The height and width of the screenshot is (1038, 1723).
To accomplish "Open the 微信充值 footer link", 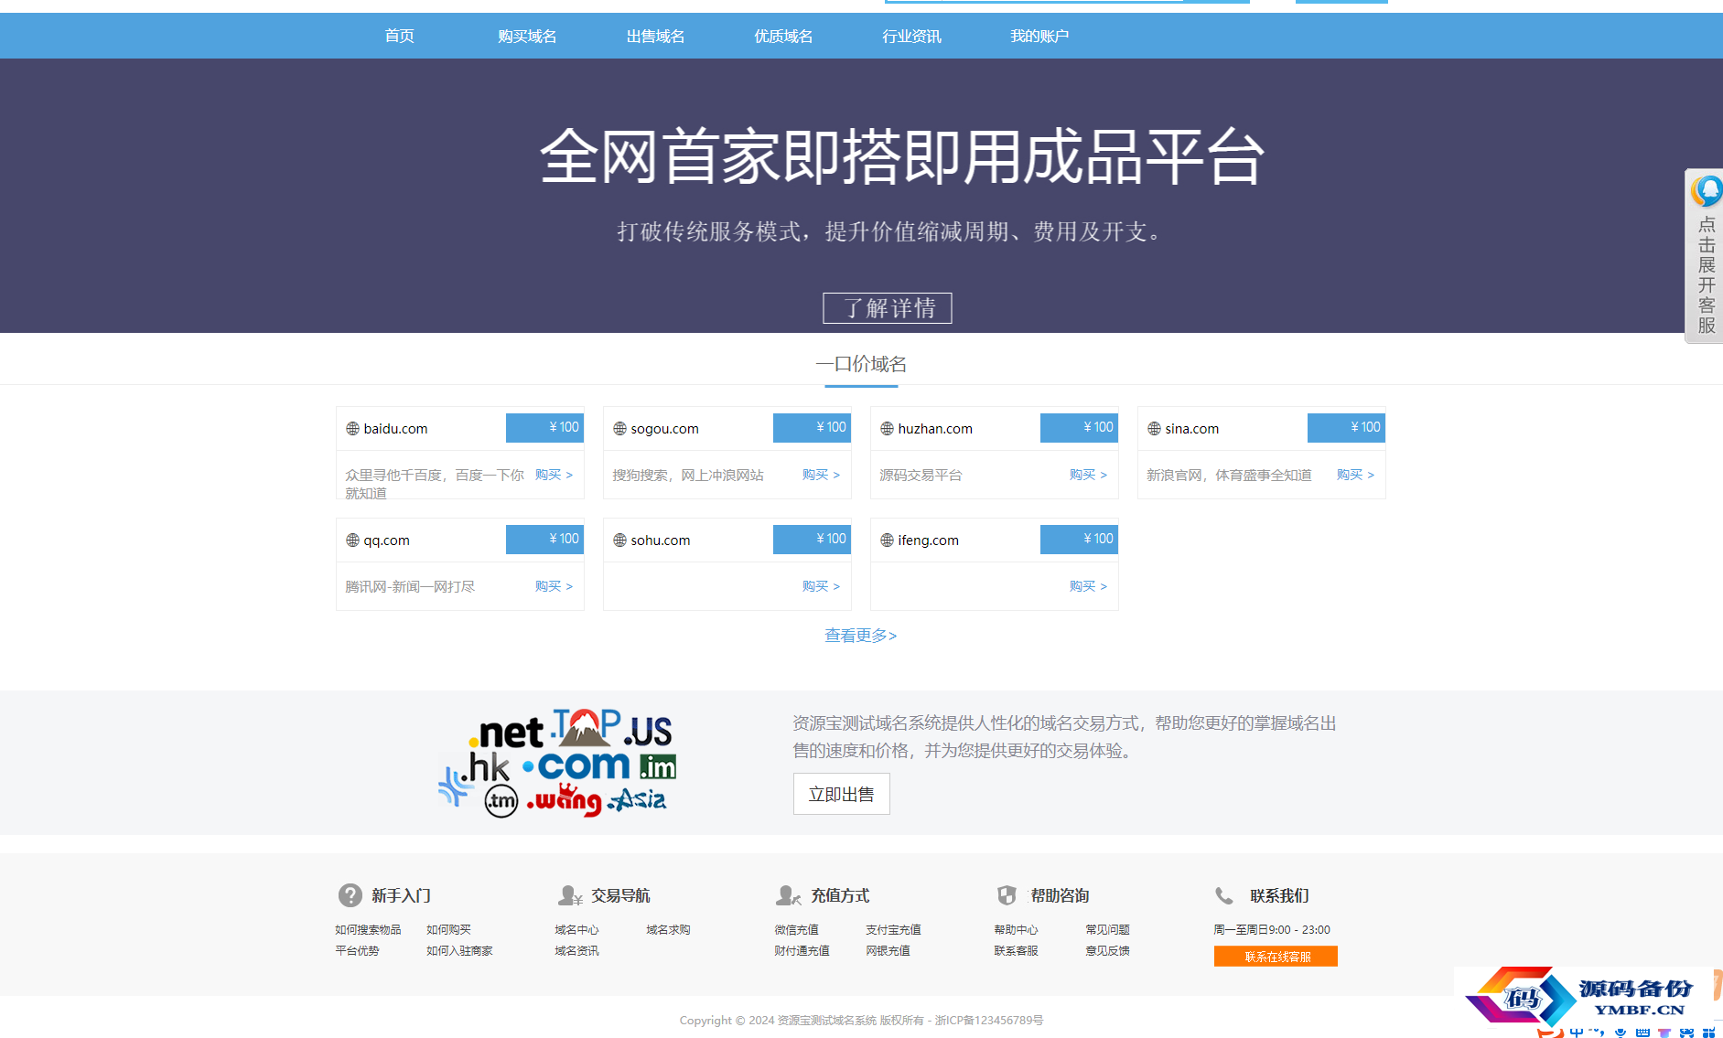I will tap(796, 929).
